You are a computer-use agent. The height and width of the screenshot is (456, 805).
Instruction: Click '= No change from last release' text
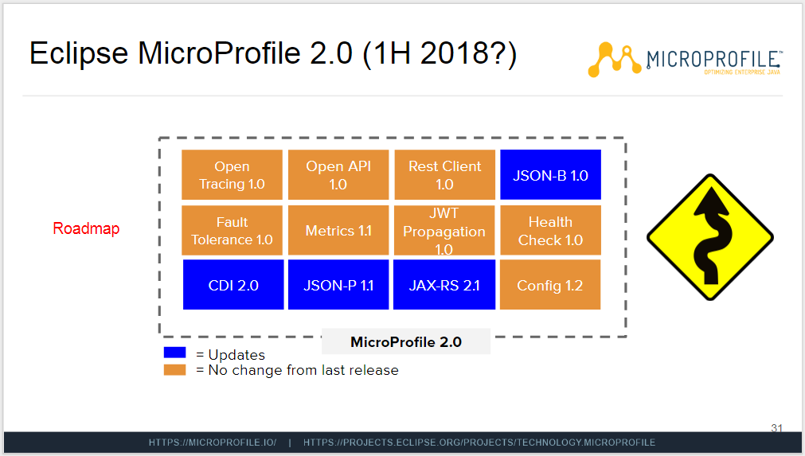tap(297, 370)
